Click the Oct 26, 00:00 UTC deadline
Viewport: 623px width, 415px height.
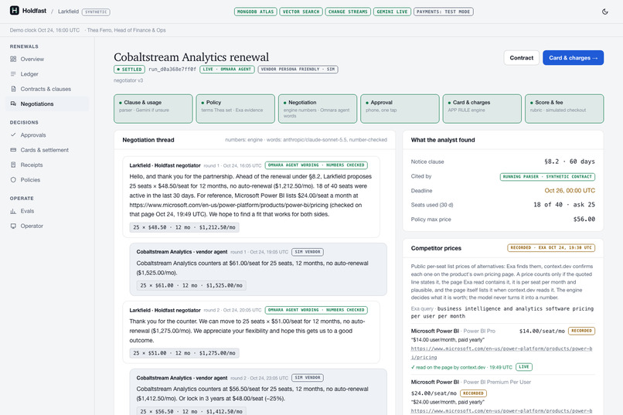pos(570,191)
